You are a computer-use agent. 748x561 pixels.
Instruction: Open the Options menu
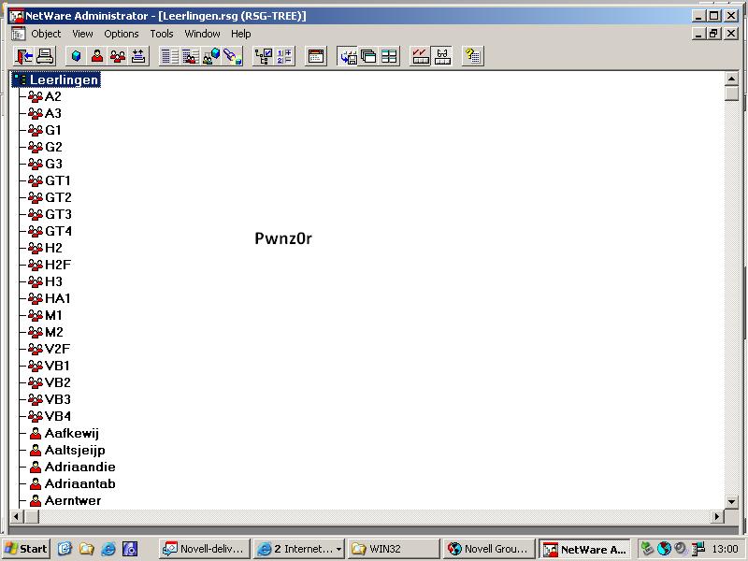[x=122, y=34]
